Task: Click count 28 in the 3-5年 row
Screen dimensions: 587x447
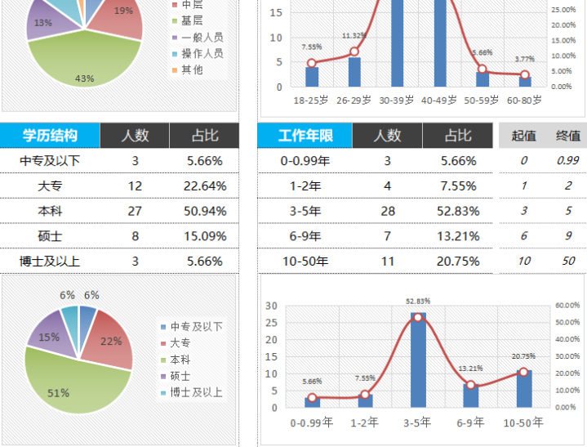Action: pyautogui.click(x=388, y=211)
